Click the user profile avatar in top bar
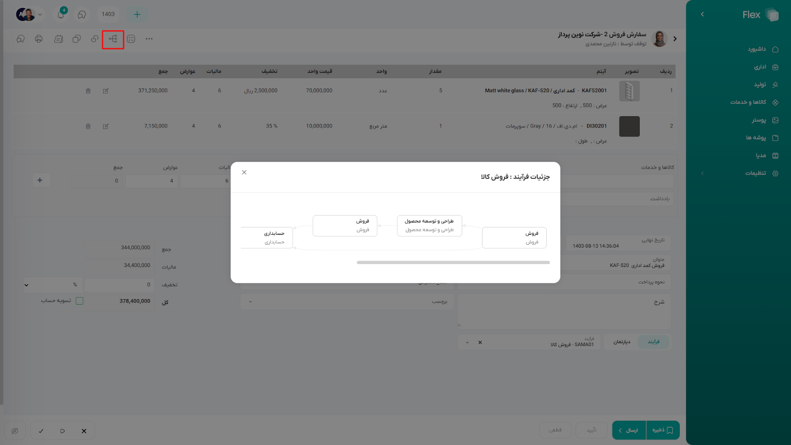 point(25,14)
